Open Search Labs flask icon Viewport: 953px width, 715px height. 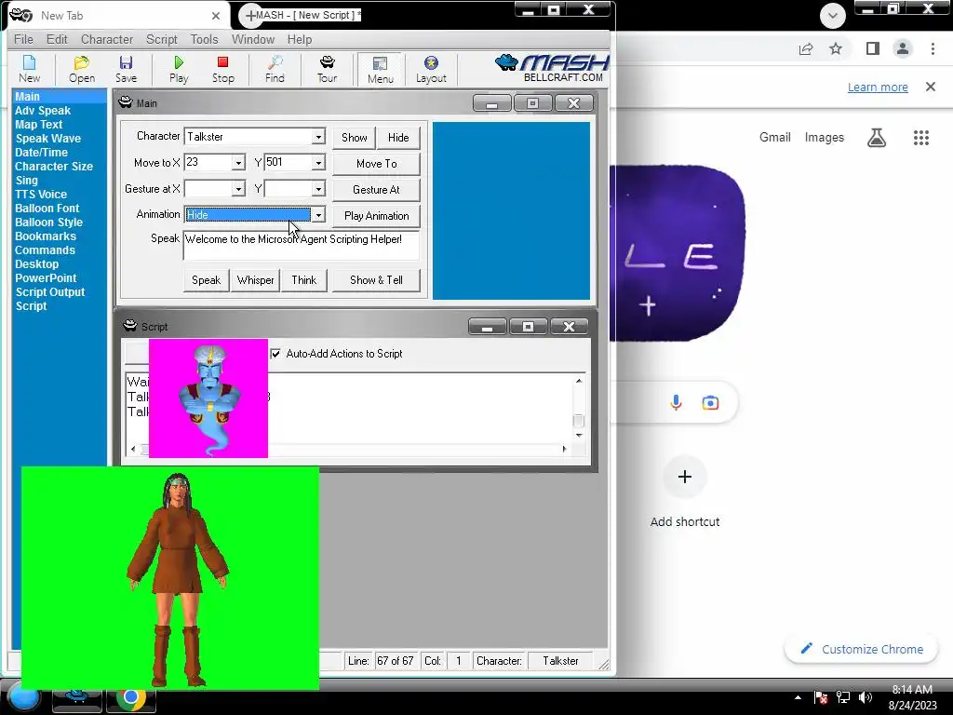click(x=877, y=138)
